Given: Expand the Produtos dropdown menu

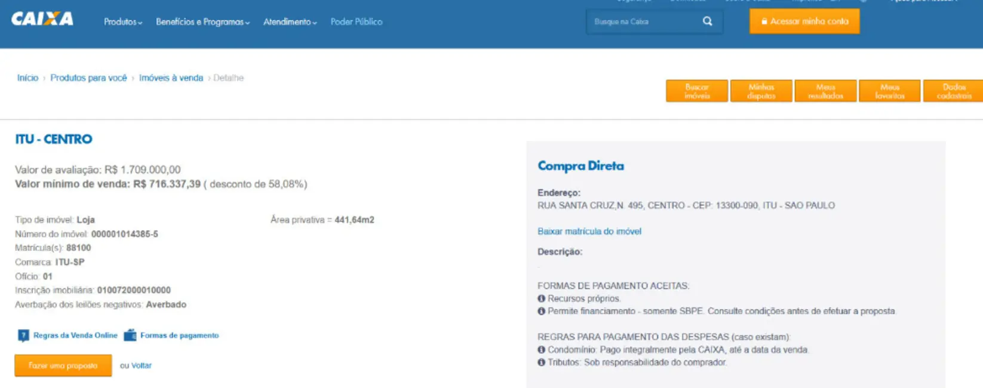Looking at the screenshot, I should [122, 22].
